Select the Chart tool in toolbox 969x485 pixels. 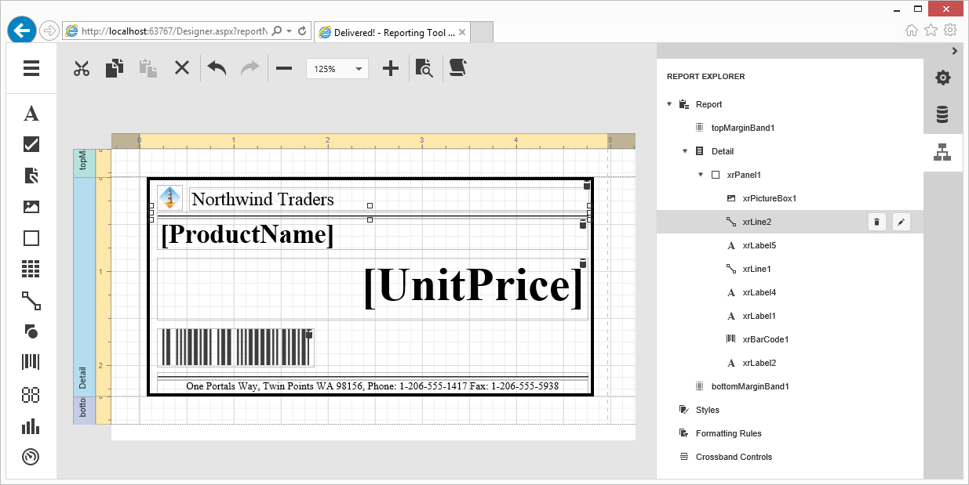31,426
